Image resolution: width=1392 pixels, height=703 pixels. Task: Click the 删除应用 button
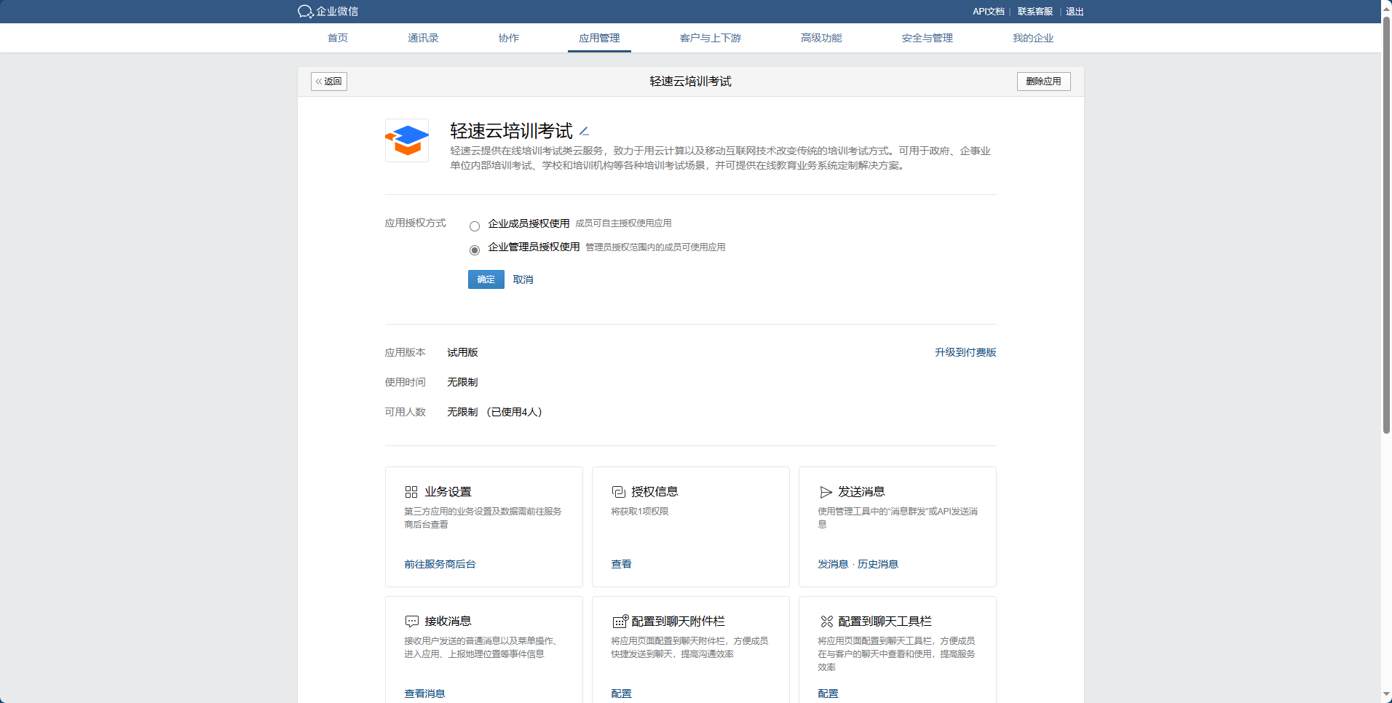pyautogui.click(x=1043, y=82)
